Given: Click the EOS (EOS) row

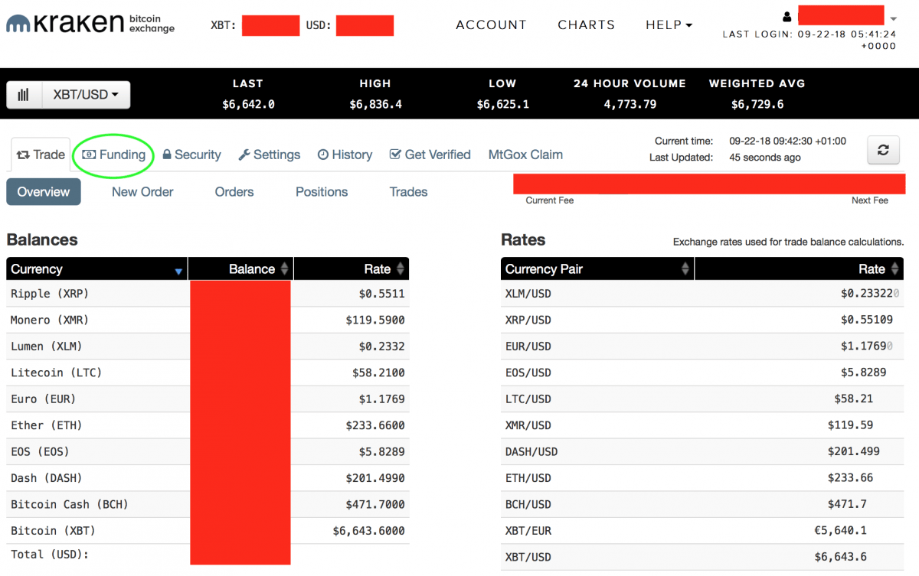Looking at the screenshot, I should (208, 452).
